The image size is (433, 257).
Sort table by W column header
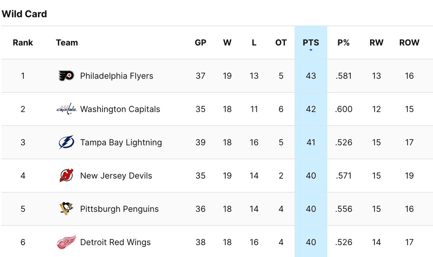click(x=227, y=43)
